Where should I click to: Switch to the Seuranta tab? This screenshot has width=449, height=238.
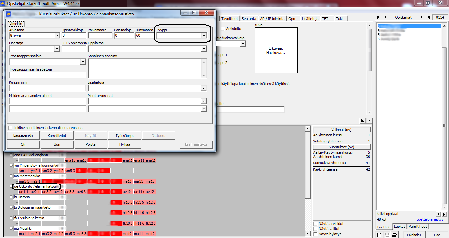click(249, 19)
